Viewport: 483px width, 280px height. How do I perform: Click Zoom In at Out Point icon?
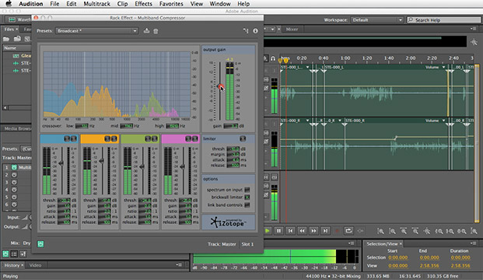click(450, 231)
